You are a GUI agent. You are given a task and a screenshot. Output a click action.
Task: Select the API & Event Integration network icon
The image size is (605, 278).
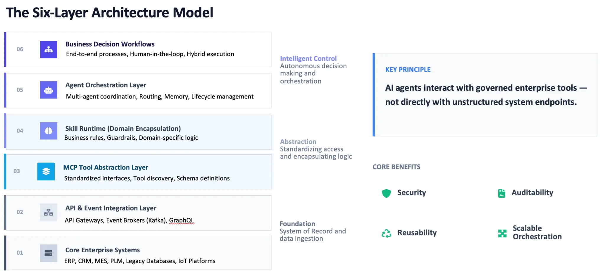pos(48,212)
